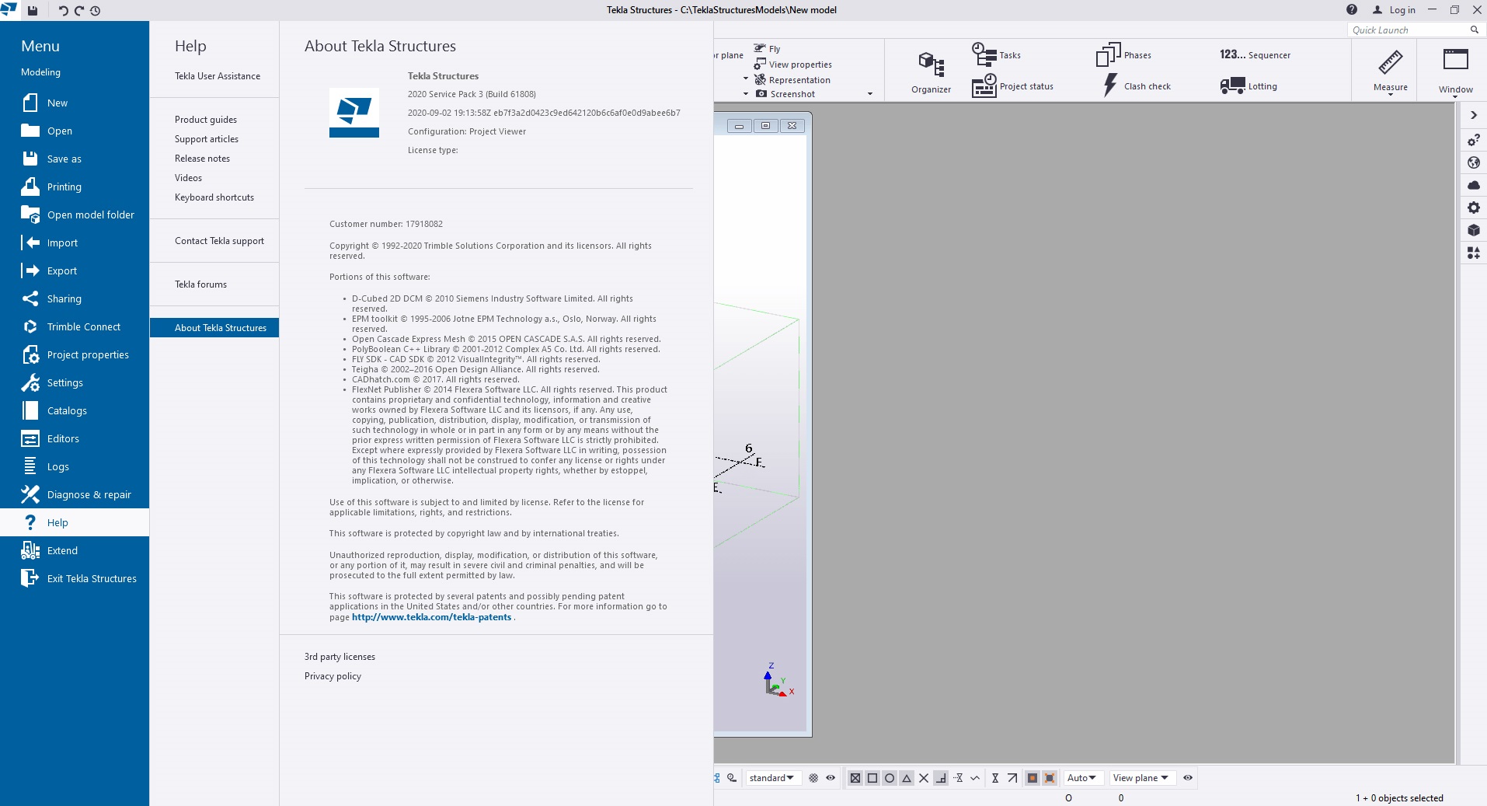Toggle eye icon next to standard dropdown
This screenshot has height=806, width=1487.
click(831, 777)
